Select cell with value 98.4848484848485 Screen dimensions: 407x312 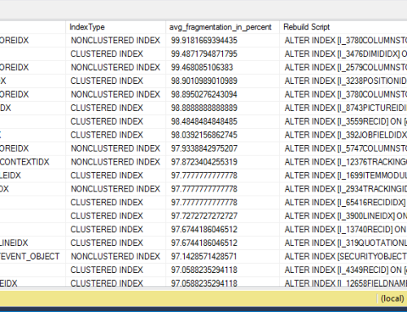pyautogui.click(x=222, y=121)
